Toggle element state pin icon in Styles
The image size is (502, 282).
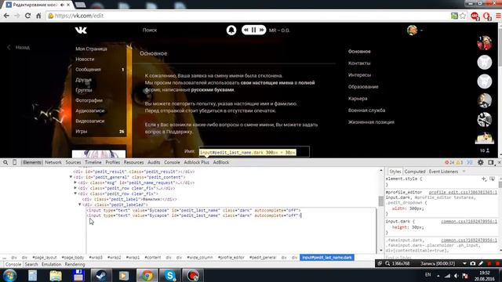(x=492, y=179)
